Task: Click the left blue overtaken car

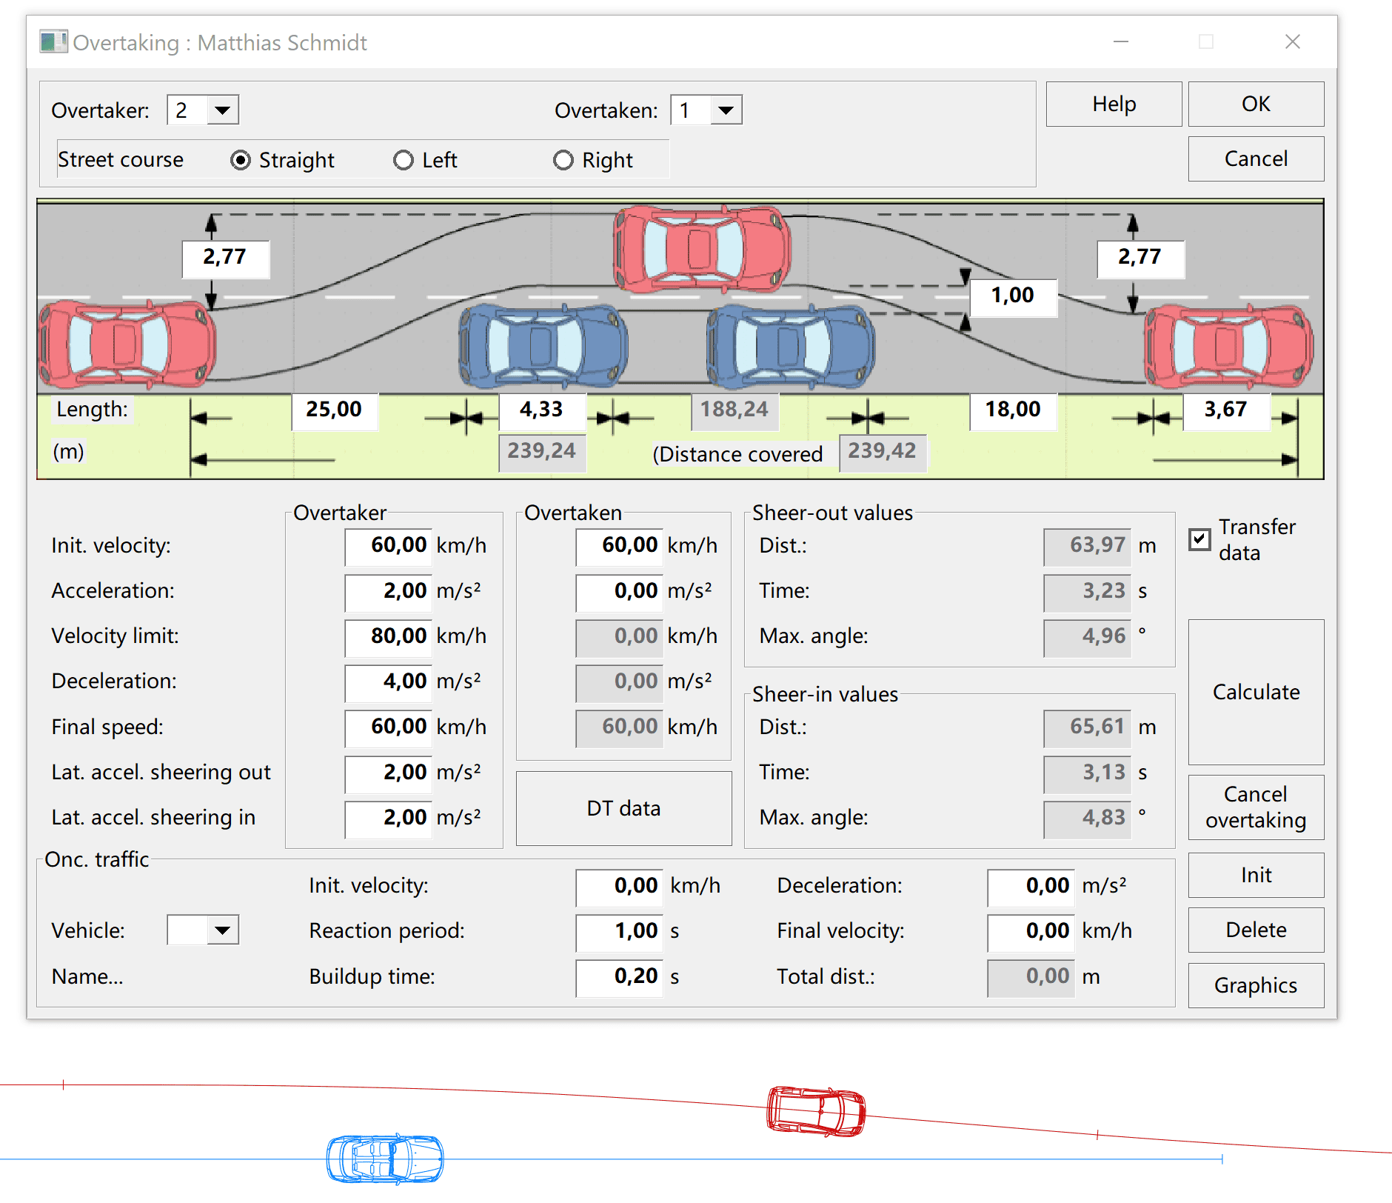Action: coord(543,346)
